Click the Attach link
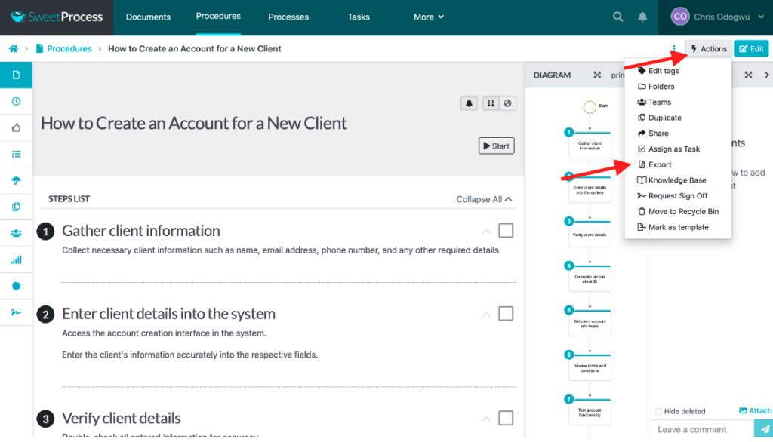Viewport: 773px width, 442px height. pyautogui.click(x=755, y=410)
